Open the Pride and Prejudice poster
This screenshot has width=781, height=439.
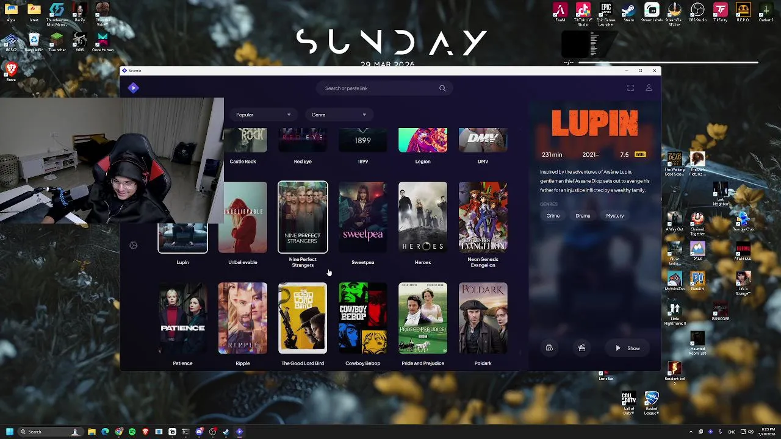pos(423,318)
